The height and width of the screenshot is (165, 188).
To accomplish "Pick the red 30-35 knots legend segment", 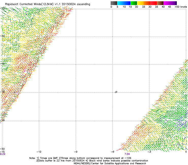I will [153, 3].
